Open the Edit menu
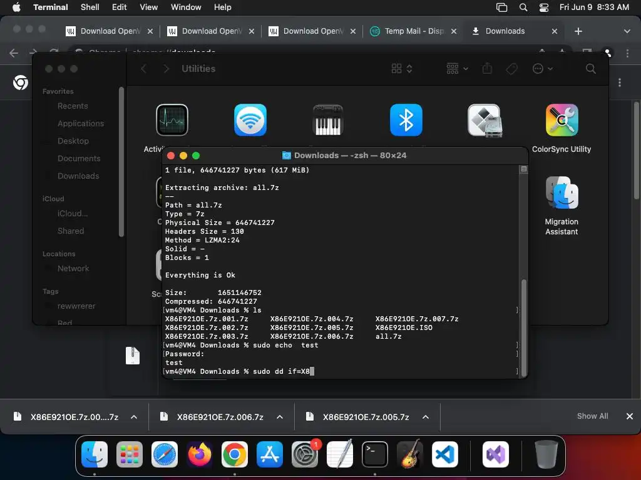 pyautogui.click(x=120, y=7)
